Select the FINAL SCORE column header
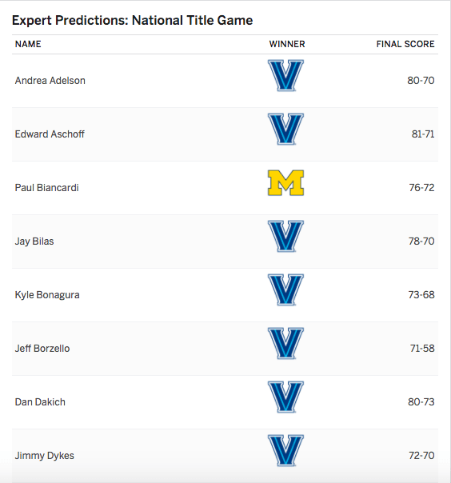This screenshot has width=451, height=483. pyautogui.click(x=405, y=44)
